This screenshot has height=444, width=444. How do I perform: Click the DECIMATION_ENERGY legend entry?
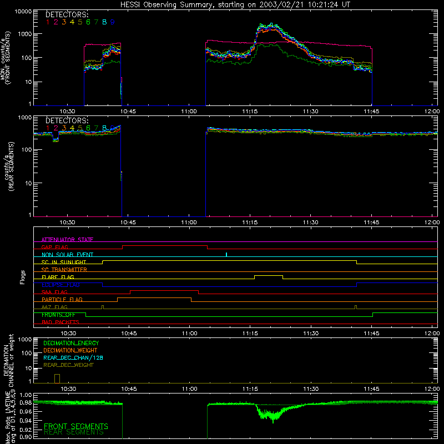point(71,343)
